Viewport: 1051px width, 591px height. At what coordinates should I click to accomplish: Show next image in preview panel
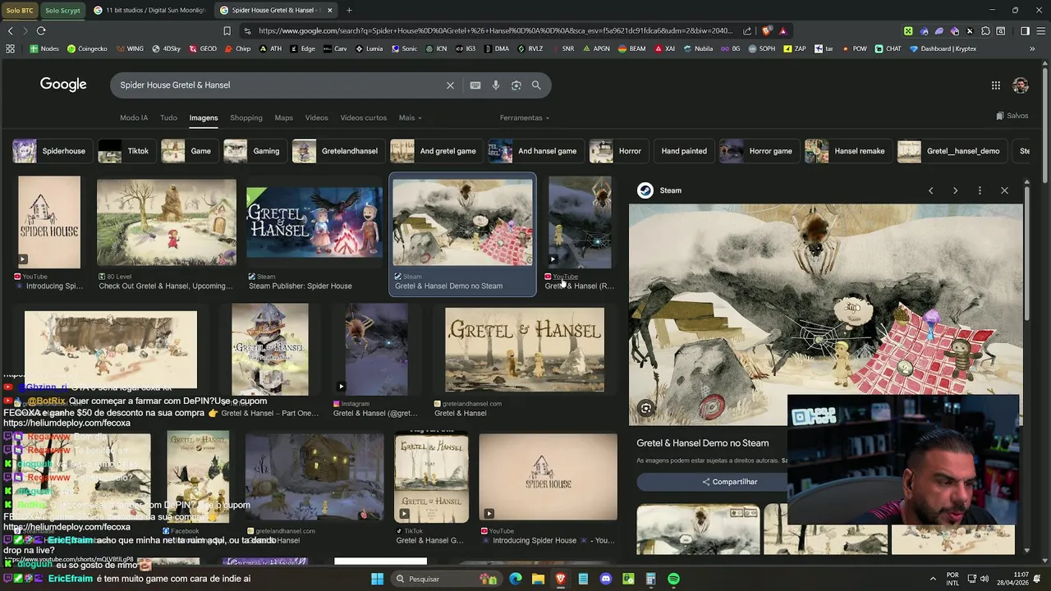(x=955, y=190)
